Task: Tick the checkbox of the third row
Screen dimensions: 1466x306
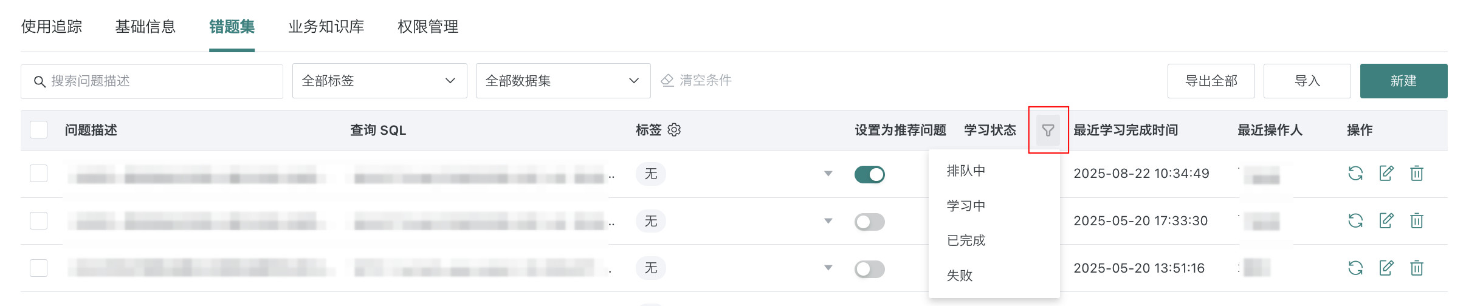Action: [39, 268]
